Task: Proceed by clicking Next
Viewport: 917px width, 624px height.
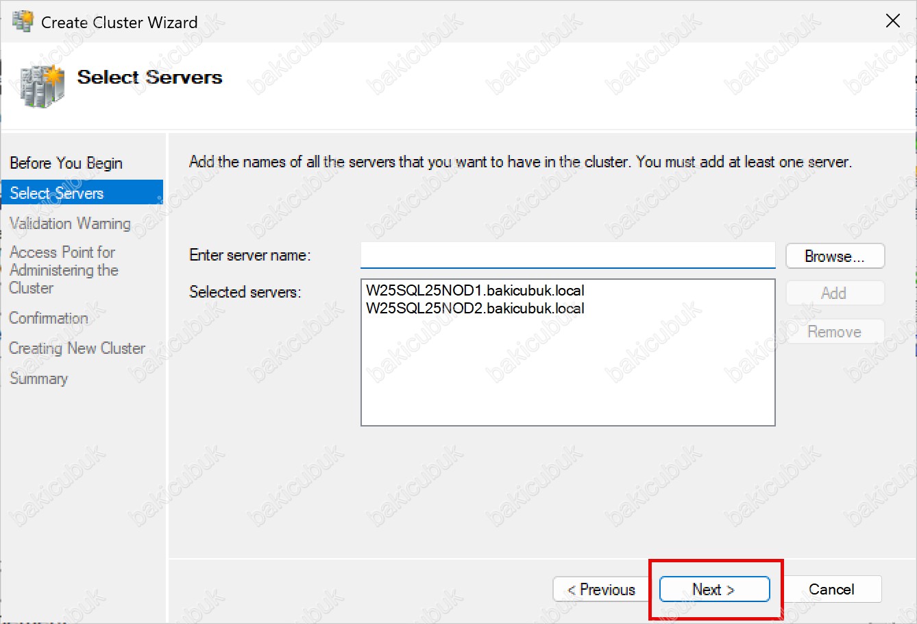Action: click(x=713, y=590)
